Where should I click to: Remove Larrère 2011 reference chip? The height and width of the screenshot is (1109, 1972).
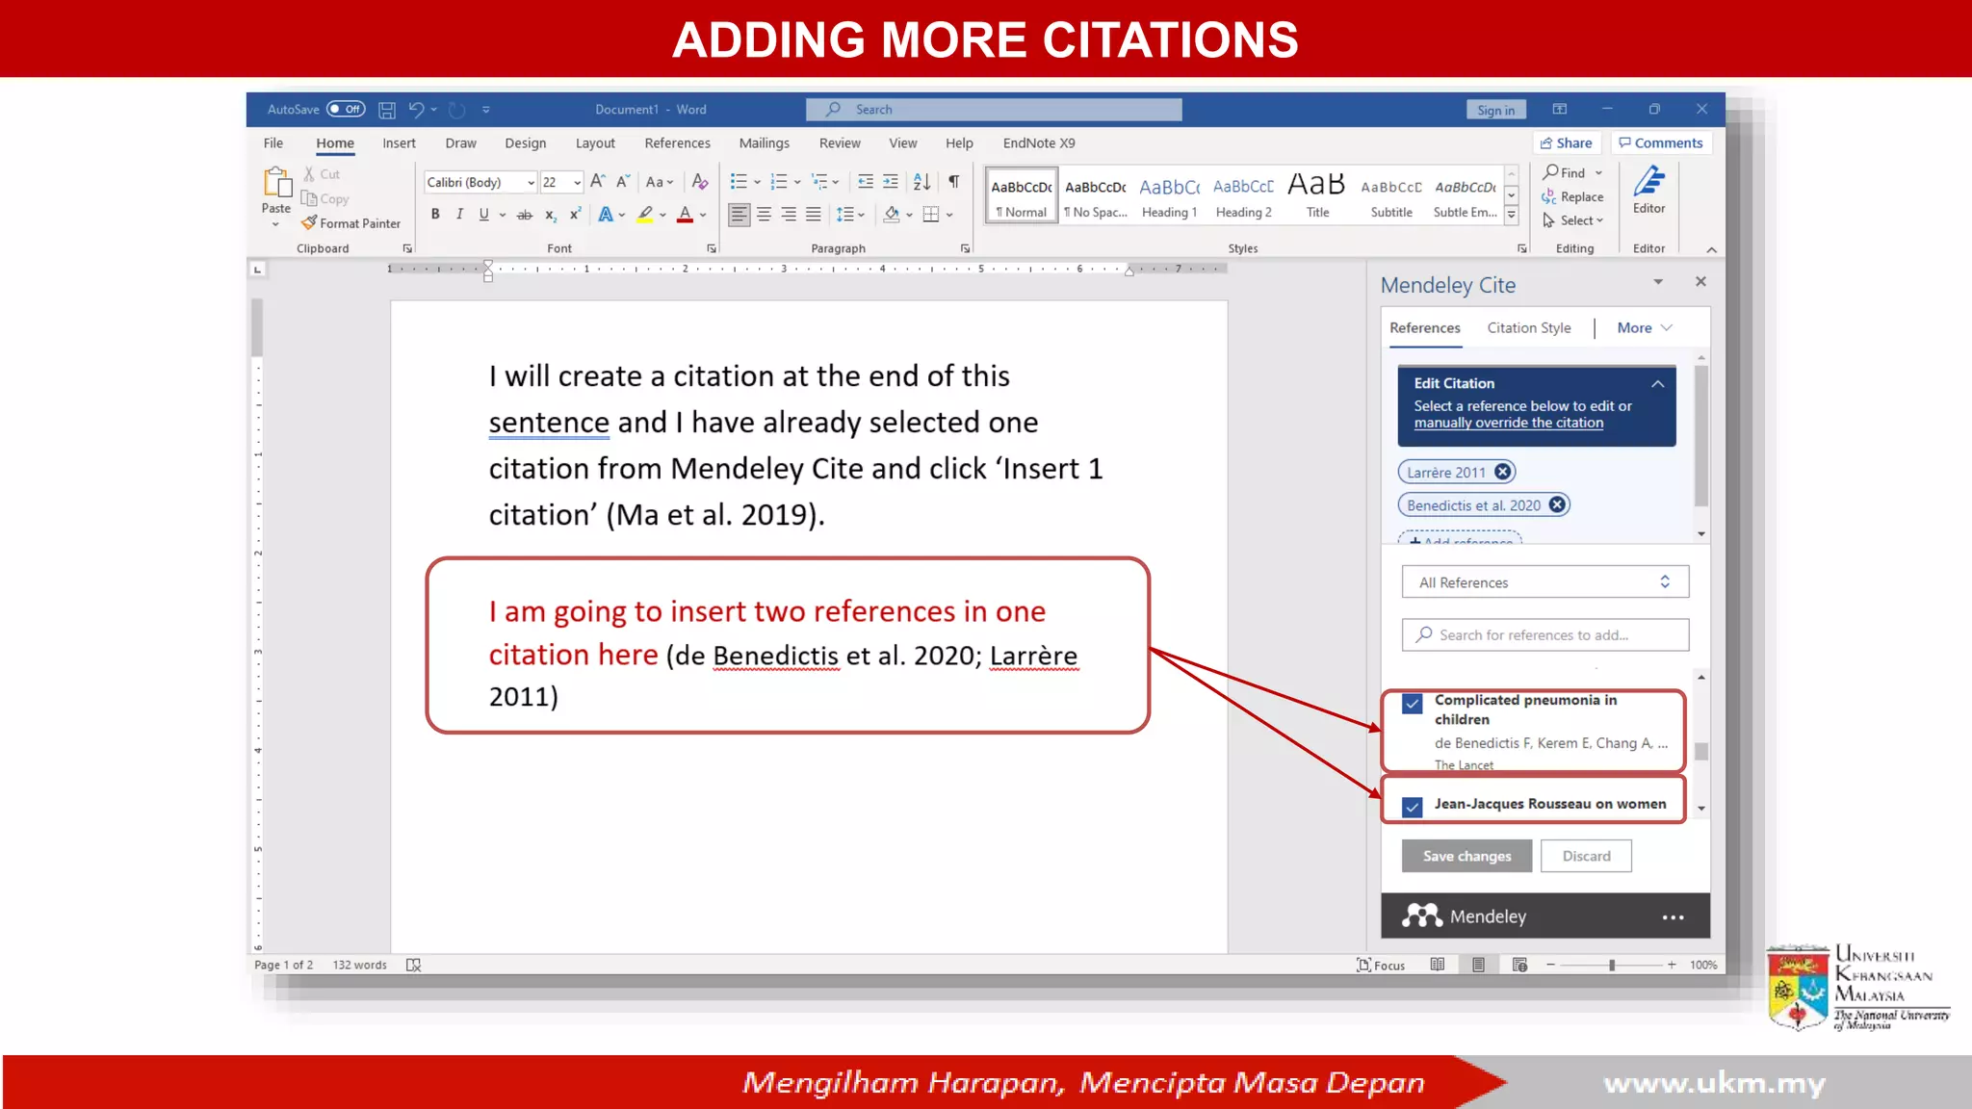(1502, 472)
